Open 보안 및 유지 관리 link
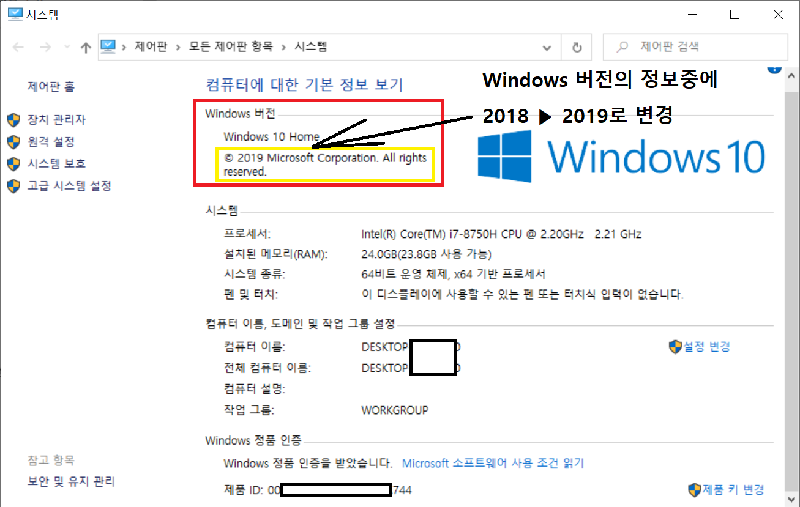This screenshot has height=507, width=800. point(71,482)
